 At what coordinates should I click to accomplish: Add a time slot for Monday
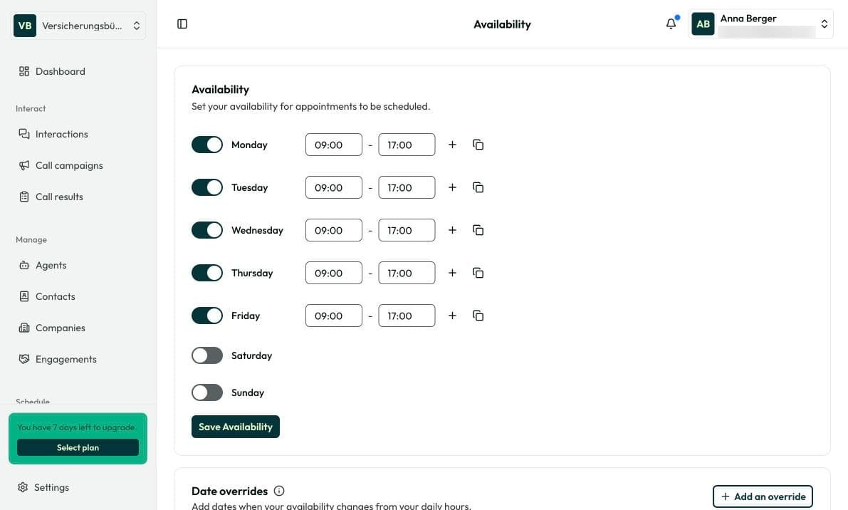[452, 145]
